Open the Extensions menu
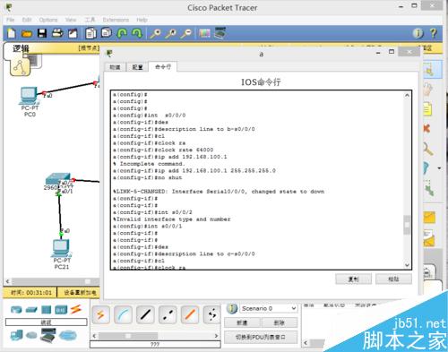The image size is (448, 352). (116, 20)
